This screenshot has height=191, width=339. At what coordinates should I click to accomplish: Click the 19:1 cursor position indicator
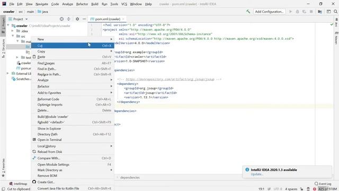pyautogui.click(x=261, y=189)
